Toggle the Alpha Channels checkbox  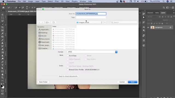pyautogui.click(x=68, y=59)
